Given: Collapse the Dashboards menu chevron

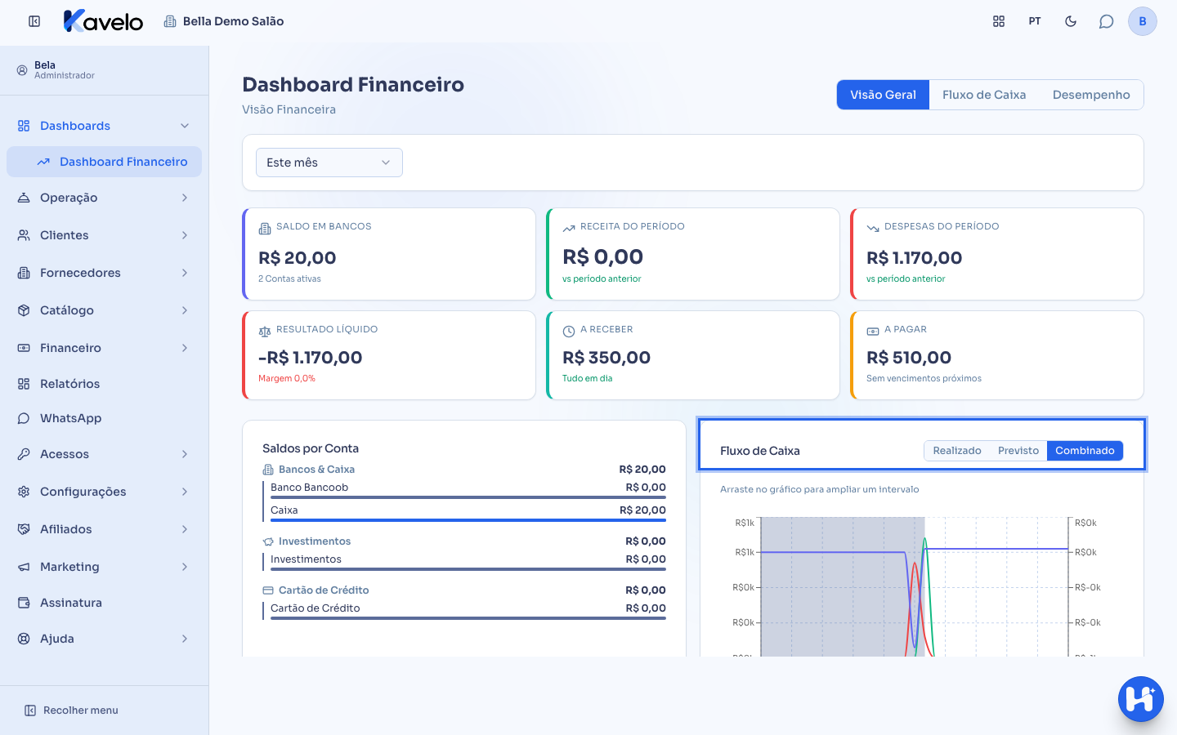Looking at the screenshot, I should (185, 126).
